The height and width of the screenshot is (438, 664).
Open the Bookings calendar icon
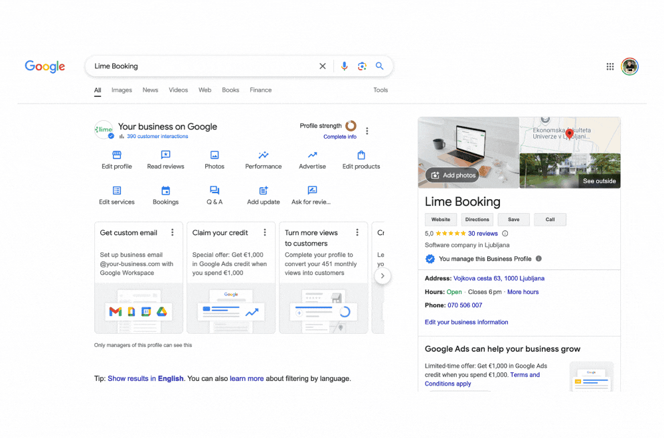click(165, 190)
